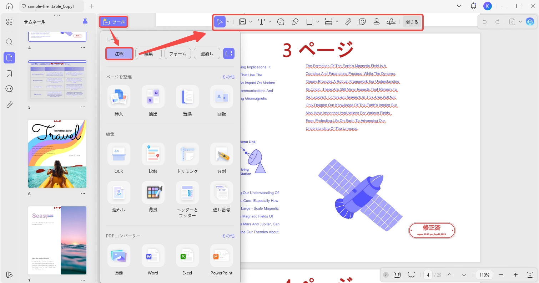Switch to 墨消し redaction mode
The image size is (539, 283).
click(x=207, y=54)
